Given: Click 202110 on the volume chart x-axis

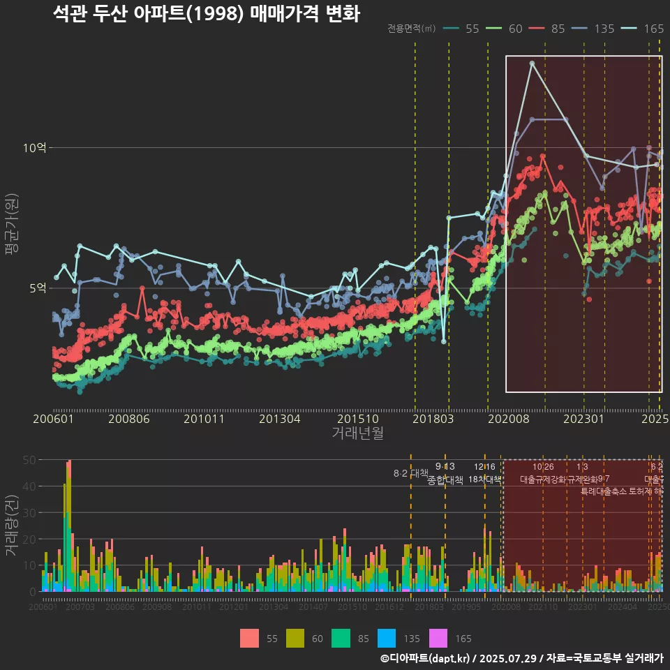Looking at the screenshot, I should [543, 606].
